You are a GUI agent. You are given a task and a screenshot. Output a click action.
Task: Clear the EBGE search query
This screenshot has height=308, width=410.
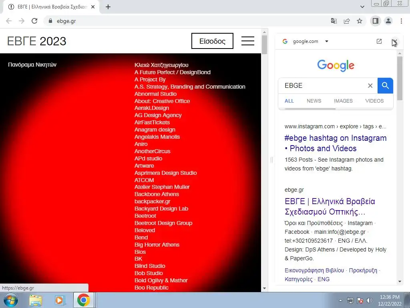point(370,86)
